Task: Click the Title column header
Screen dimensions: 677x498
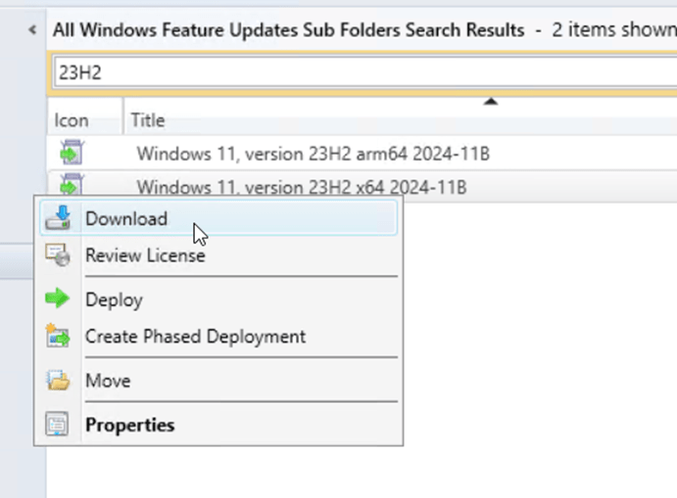Action: [148, 120]
